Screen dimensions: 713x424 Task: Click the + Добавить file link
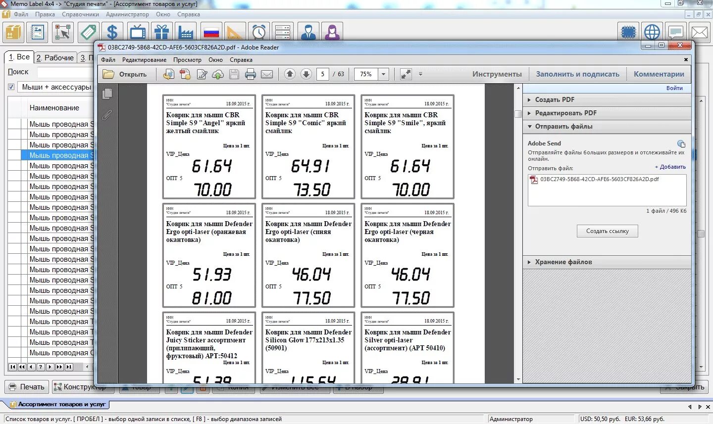[670, 167]
